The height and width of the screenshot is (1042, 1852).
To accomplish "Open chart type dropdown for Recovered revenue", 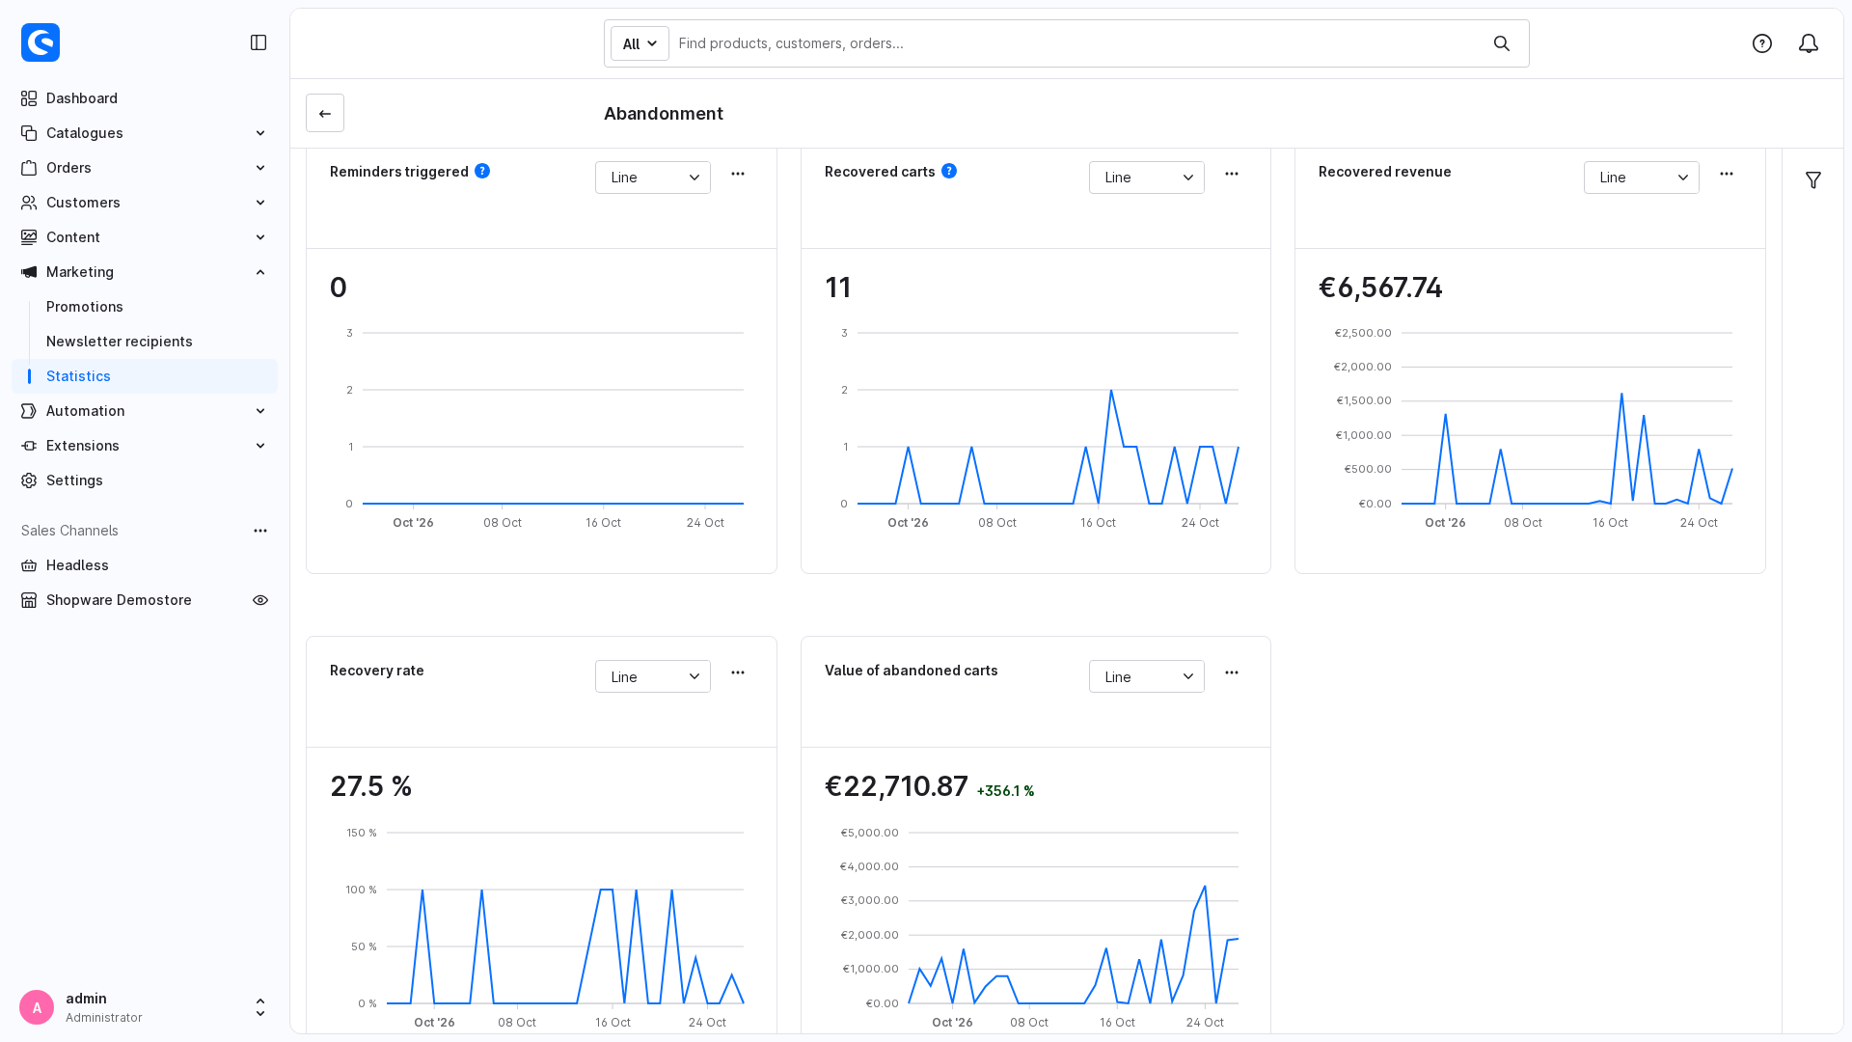I will tap(1642, 178).
